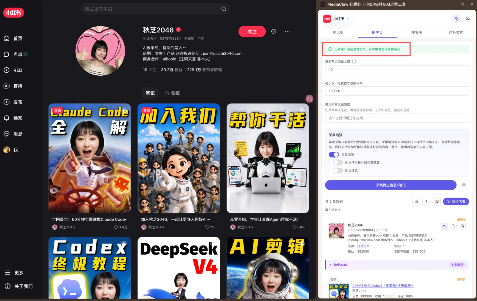Open 我 profile from sidebar
477x301 pixels.
point(11,150)
